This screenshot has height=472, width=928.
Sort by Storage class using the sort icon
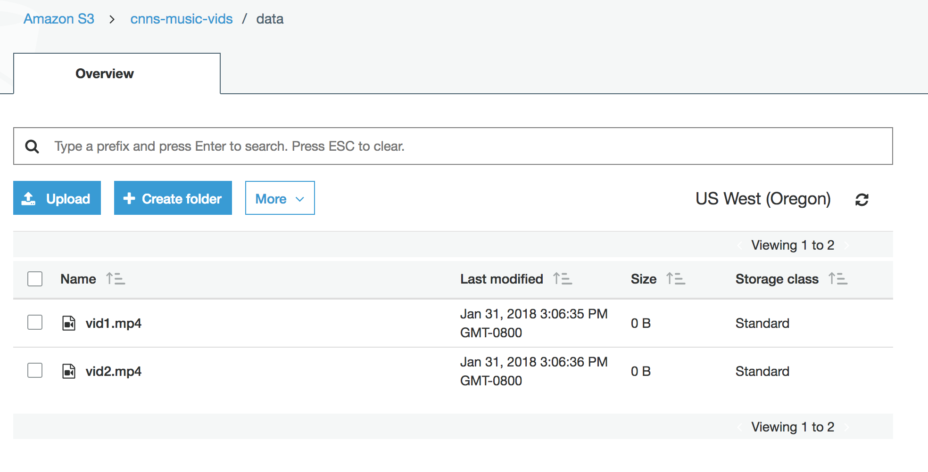(838, 279)
